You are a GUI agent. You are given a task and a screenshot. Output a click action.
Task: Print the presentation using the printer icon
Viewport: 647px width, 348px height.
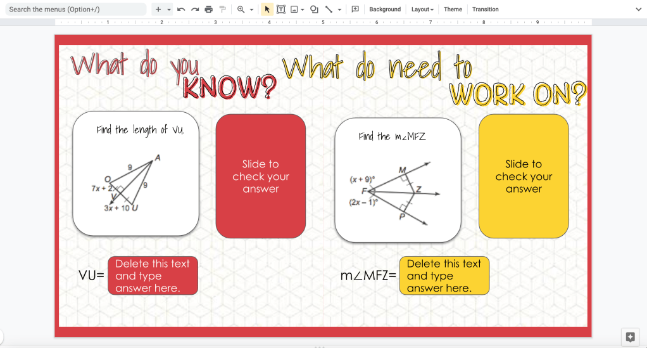209,10
